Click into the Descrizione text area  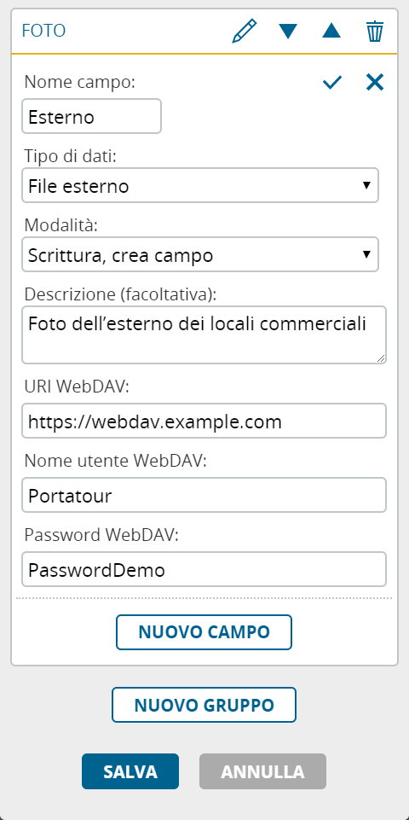tap(204, 334)
